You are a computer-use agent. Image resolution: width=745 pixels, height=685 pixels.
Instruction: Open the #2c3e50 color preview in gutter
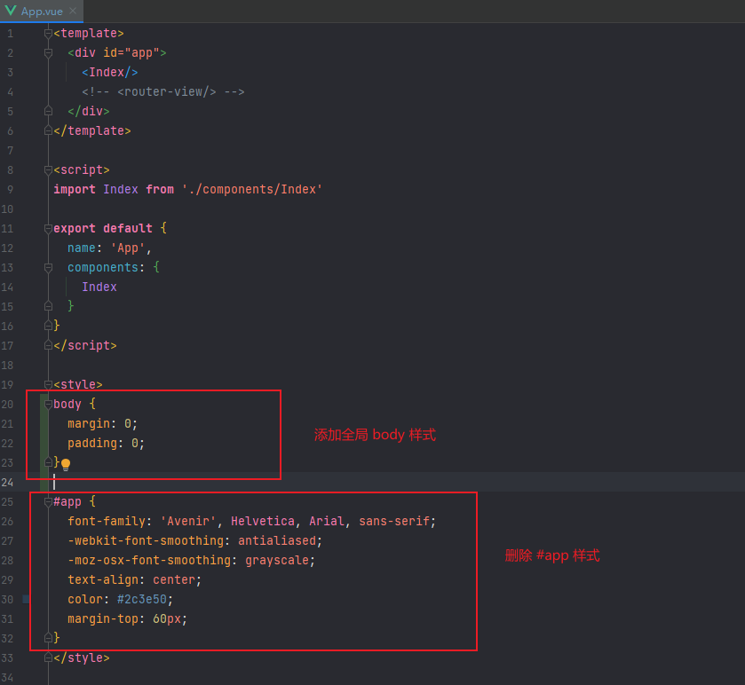26,600
